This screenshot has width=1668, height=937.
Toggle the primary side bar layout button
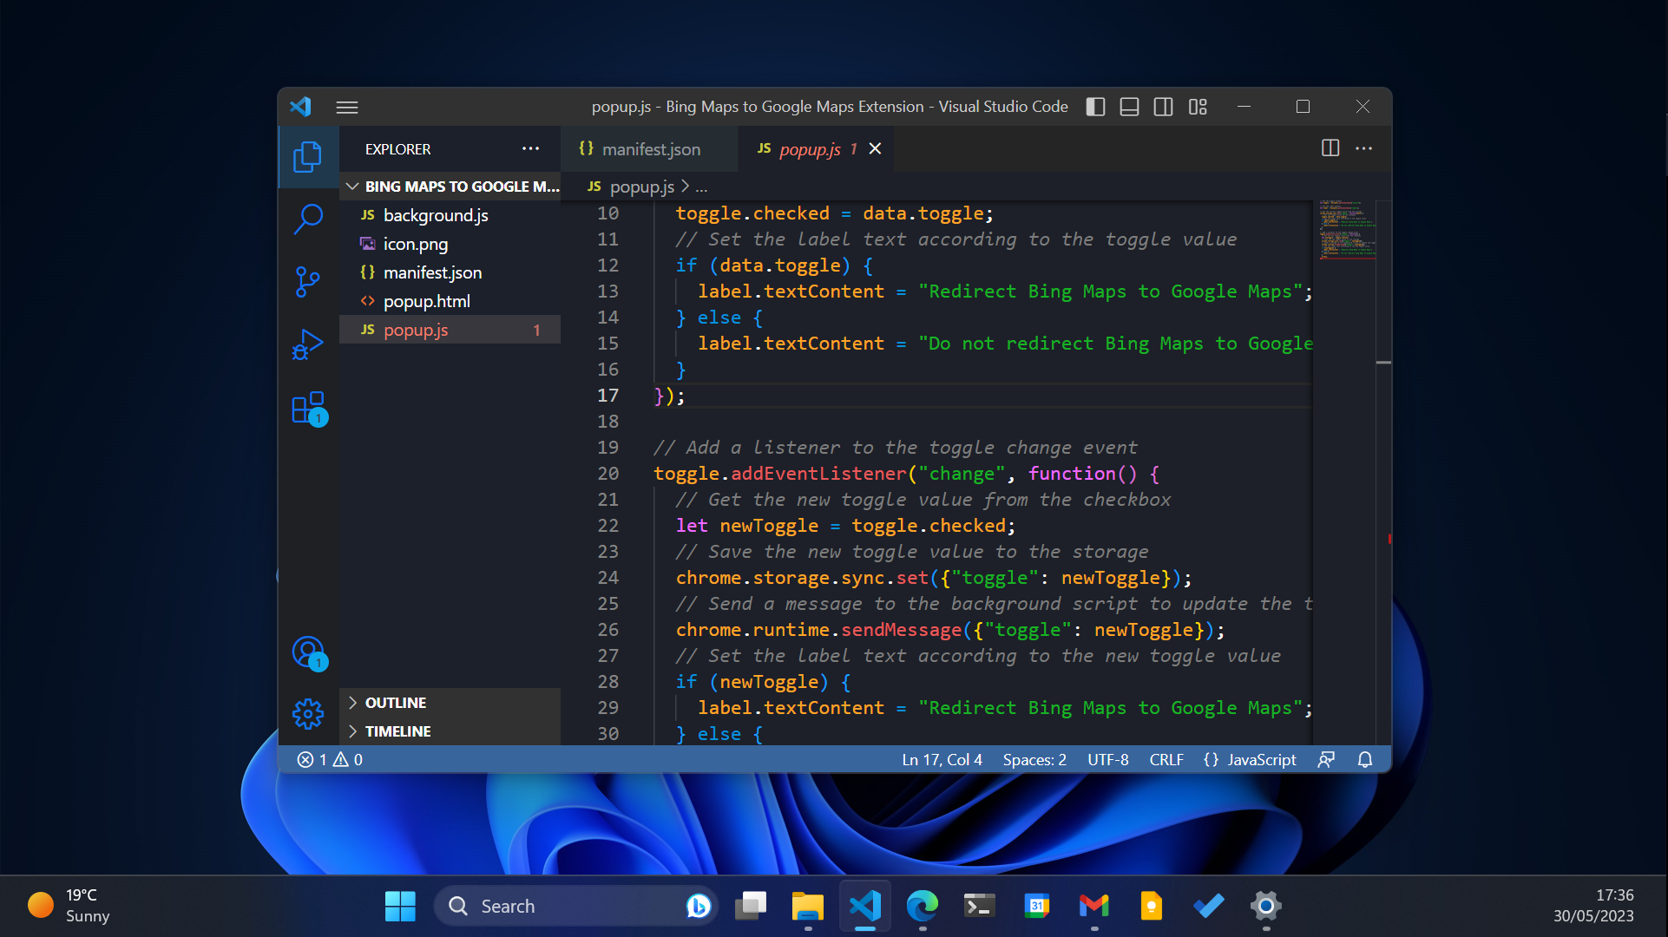click(1095, 107)
